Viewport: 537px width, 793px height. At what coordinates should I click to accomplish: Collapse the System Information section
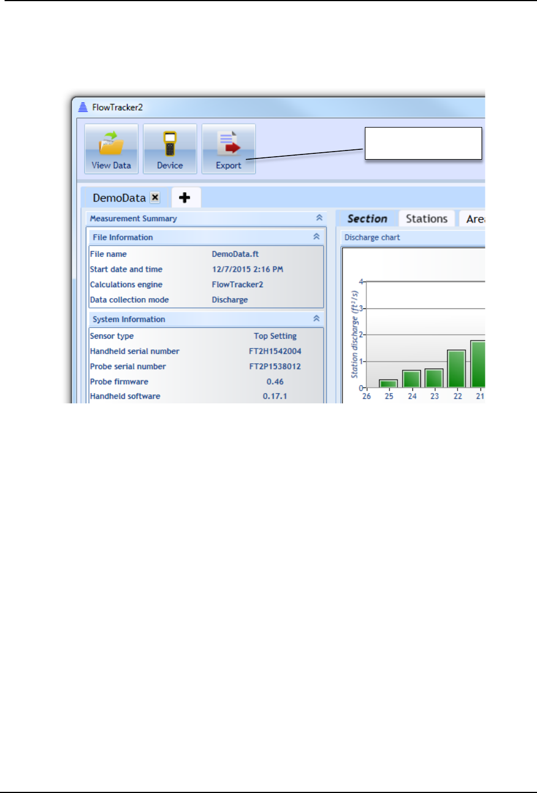pyautogui.click(x=316, y=318)
